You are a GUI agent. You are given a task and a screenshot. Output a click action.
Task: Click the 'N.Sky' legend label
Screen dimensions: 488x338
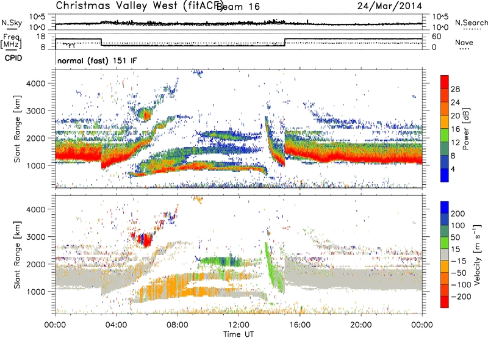pos(12,23)
